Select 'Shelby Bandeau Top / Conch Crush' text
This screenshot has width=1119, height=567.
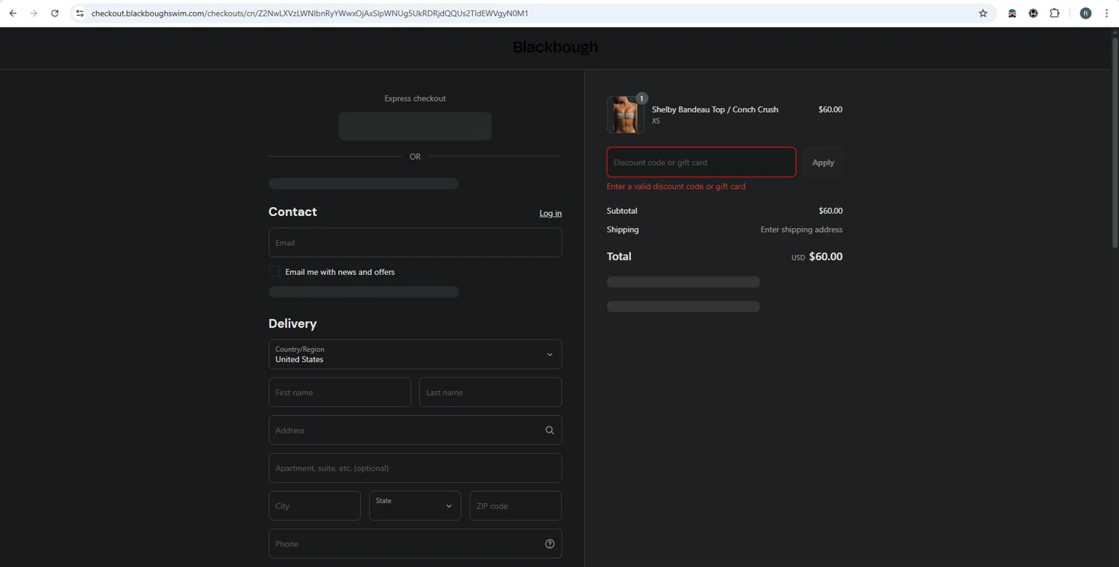tap(715, 110)
